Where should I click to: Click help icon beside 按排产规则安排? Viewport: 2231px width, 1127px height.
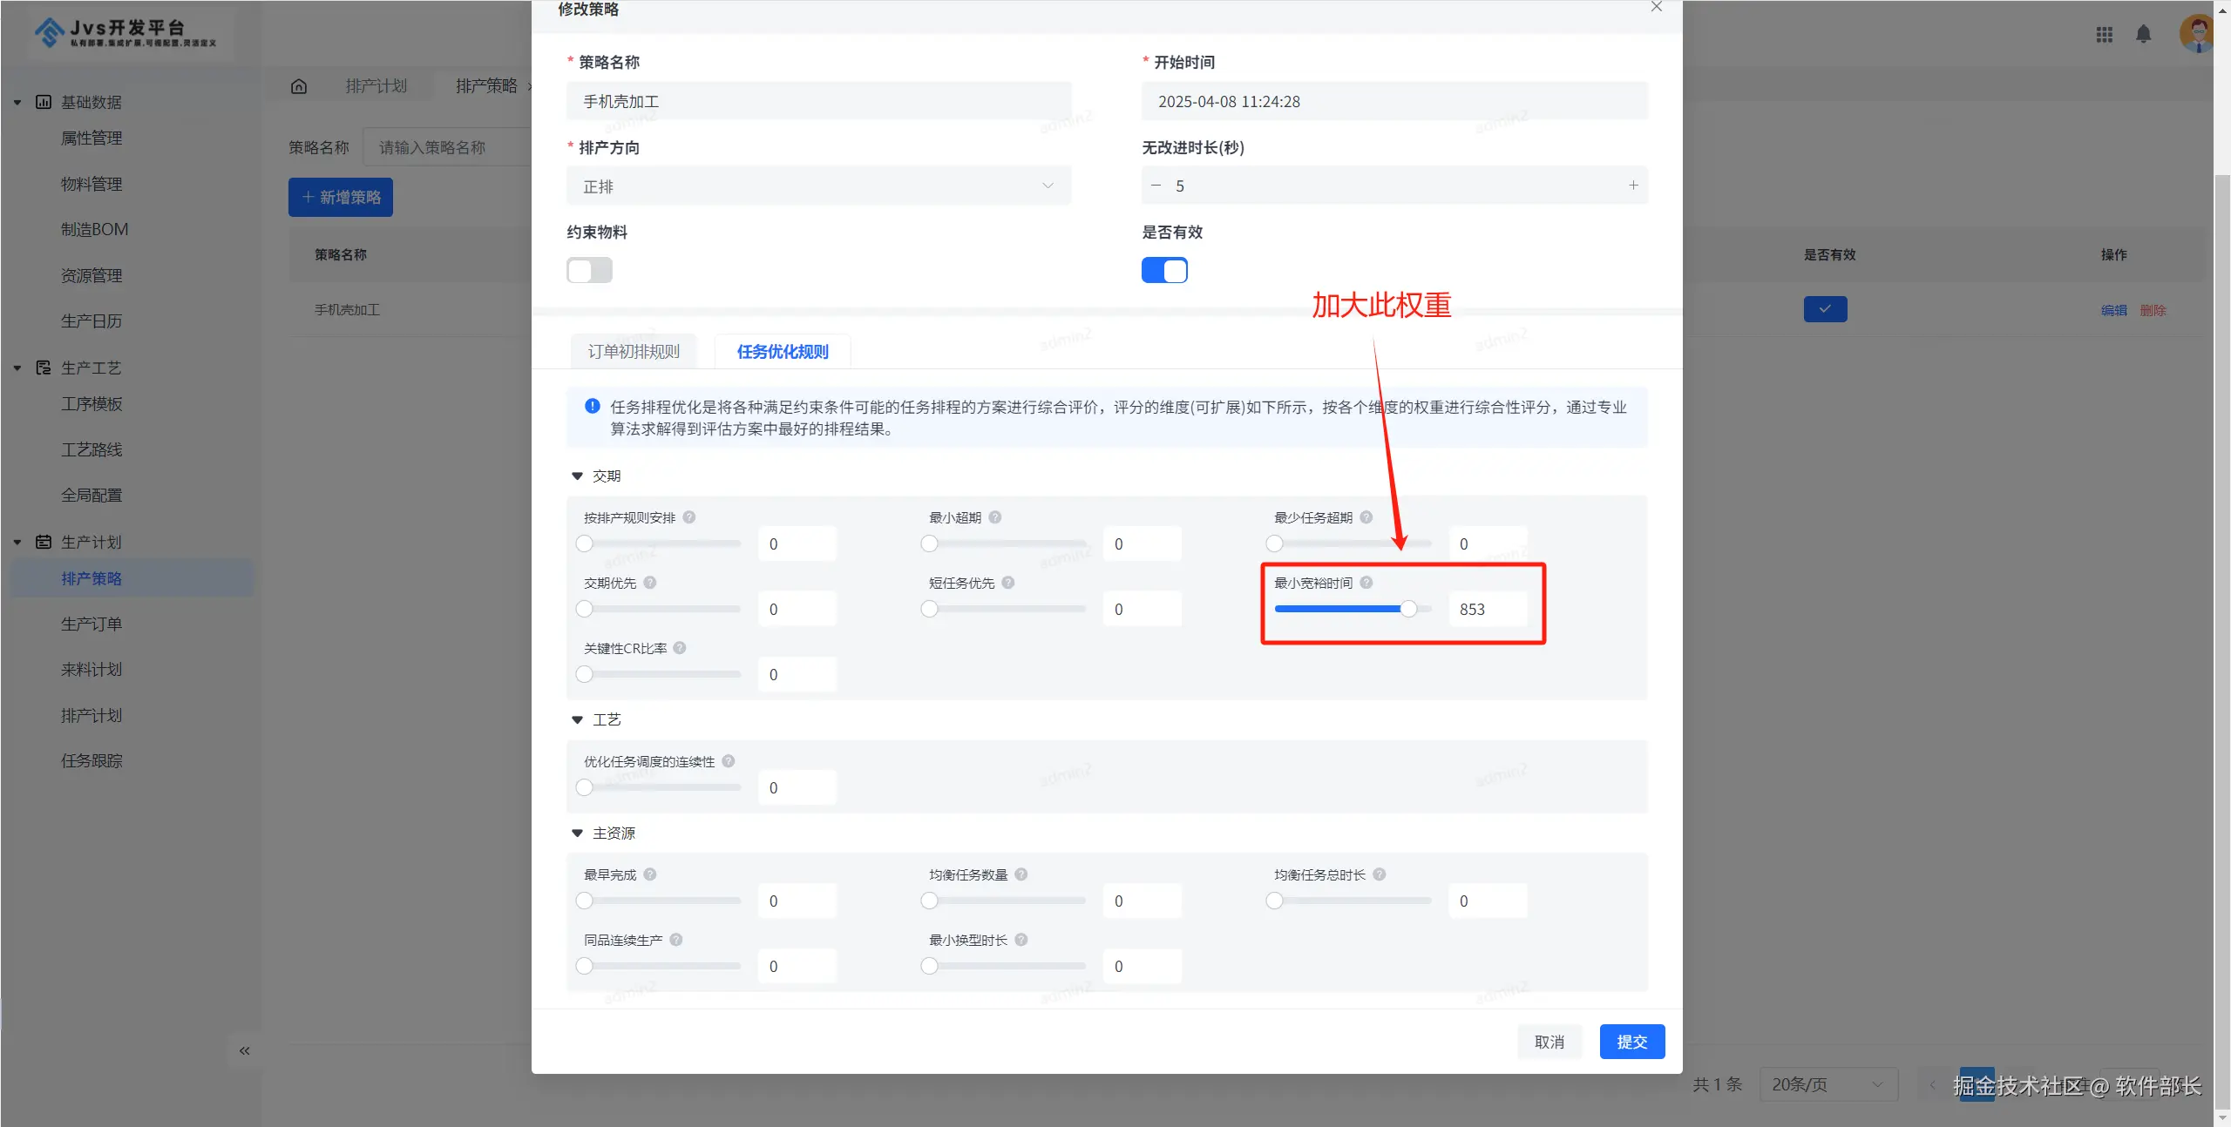pos(688,517)
